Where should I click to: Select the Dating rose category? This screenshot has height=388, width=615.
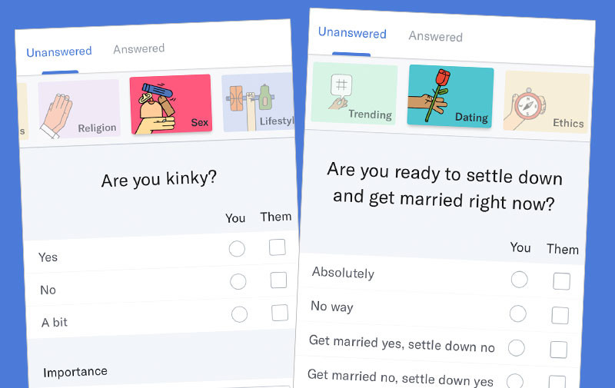click(x=450, y=95)
